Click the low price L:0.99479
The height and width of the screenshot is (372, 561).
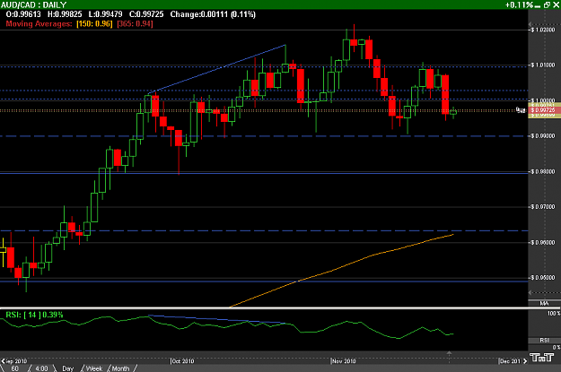click(x=105, y=14)
